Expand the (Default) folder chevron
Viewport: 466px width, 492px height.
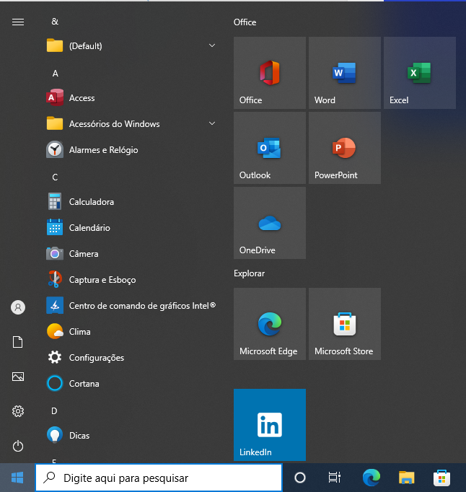(x=212, y=46)
